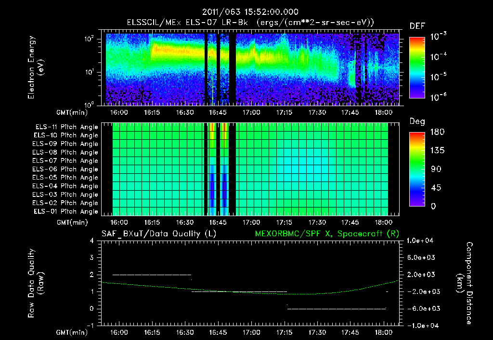Select the "ELS-06 Pitch Angle" row label
Screen dimensions: 493x340
[65, 170]
